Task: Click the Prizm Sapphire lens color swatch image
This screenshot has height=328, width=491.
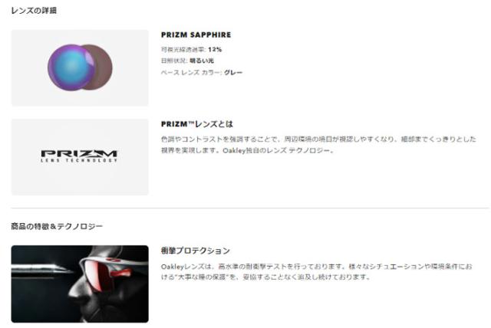Action: click(x=80, y=68)
